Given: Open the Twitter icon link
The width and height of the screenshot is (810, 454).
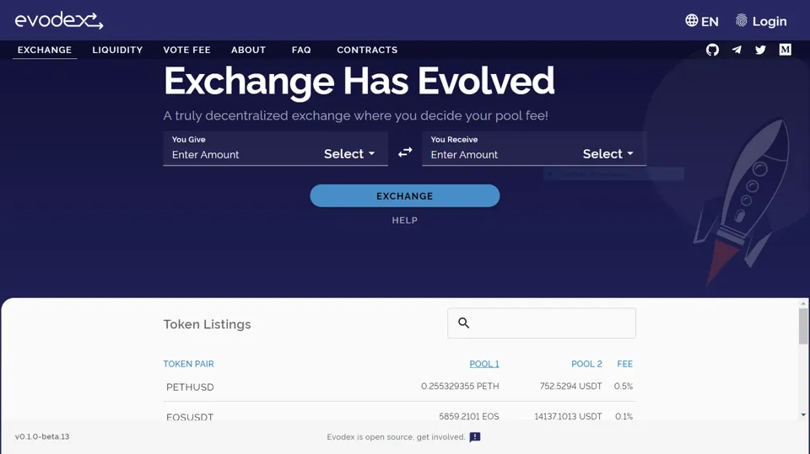Looking at the screenshot, I should click(x=760, y=50).
